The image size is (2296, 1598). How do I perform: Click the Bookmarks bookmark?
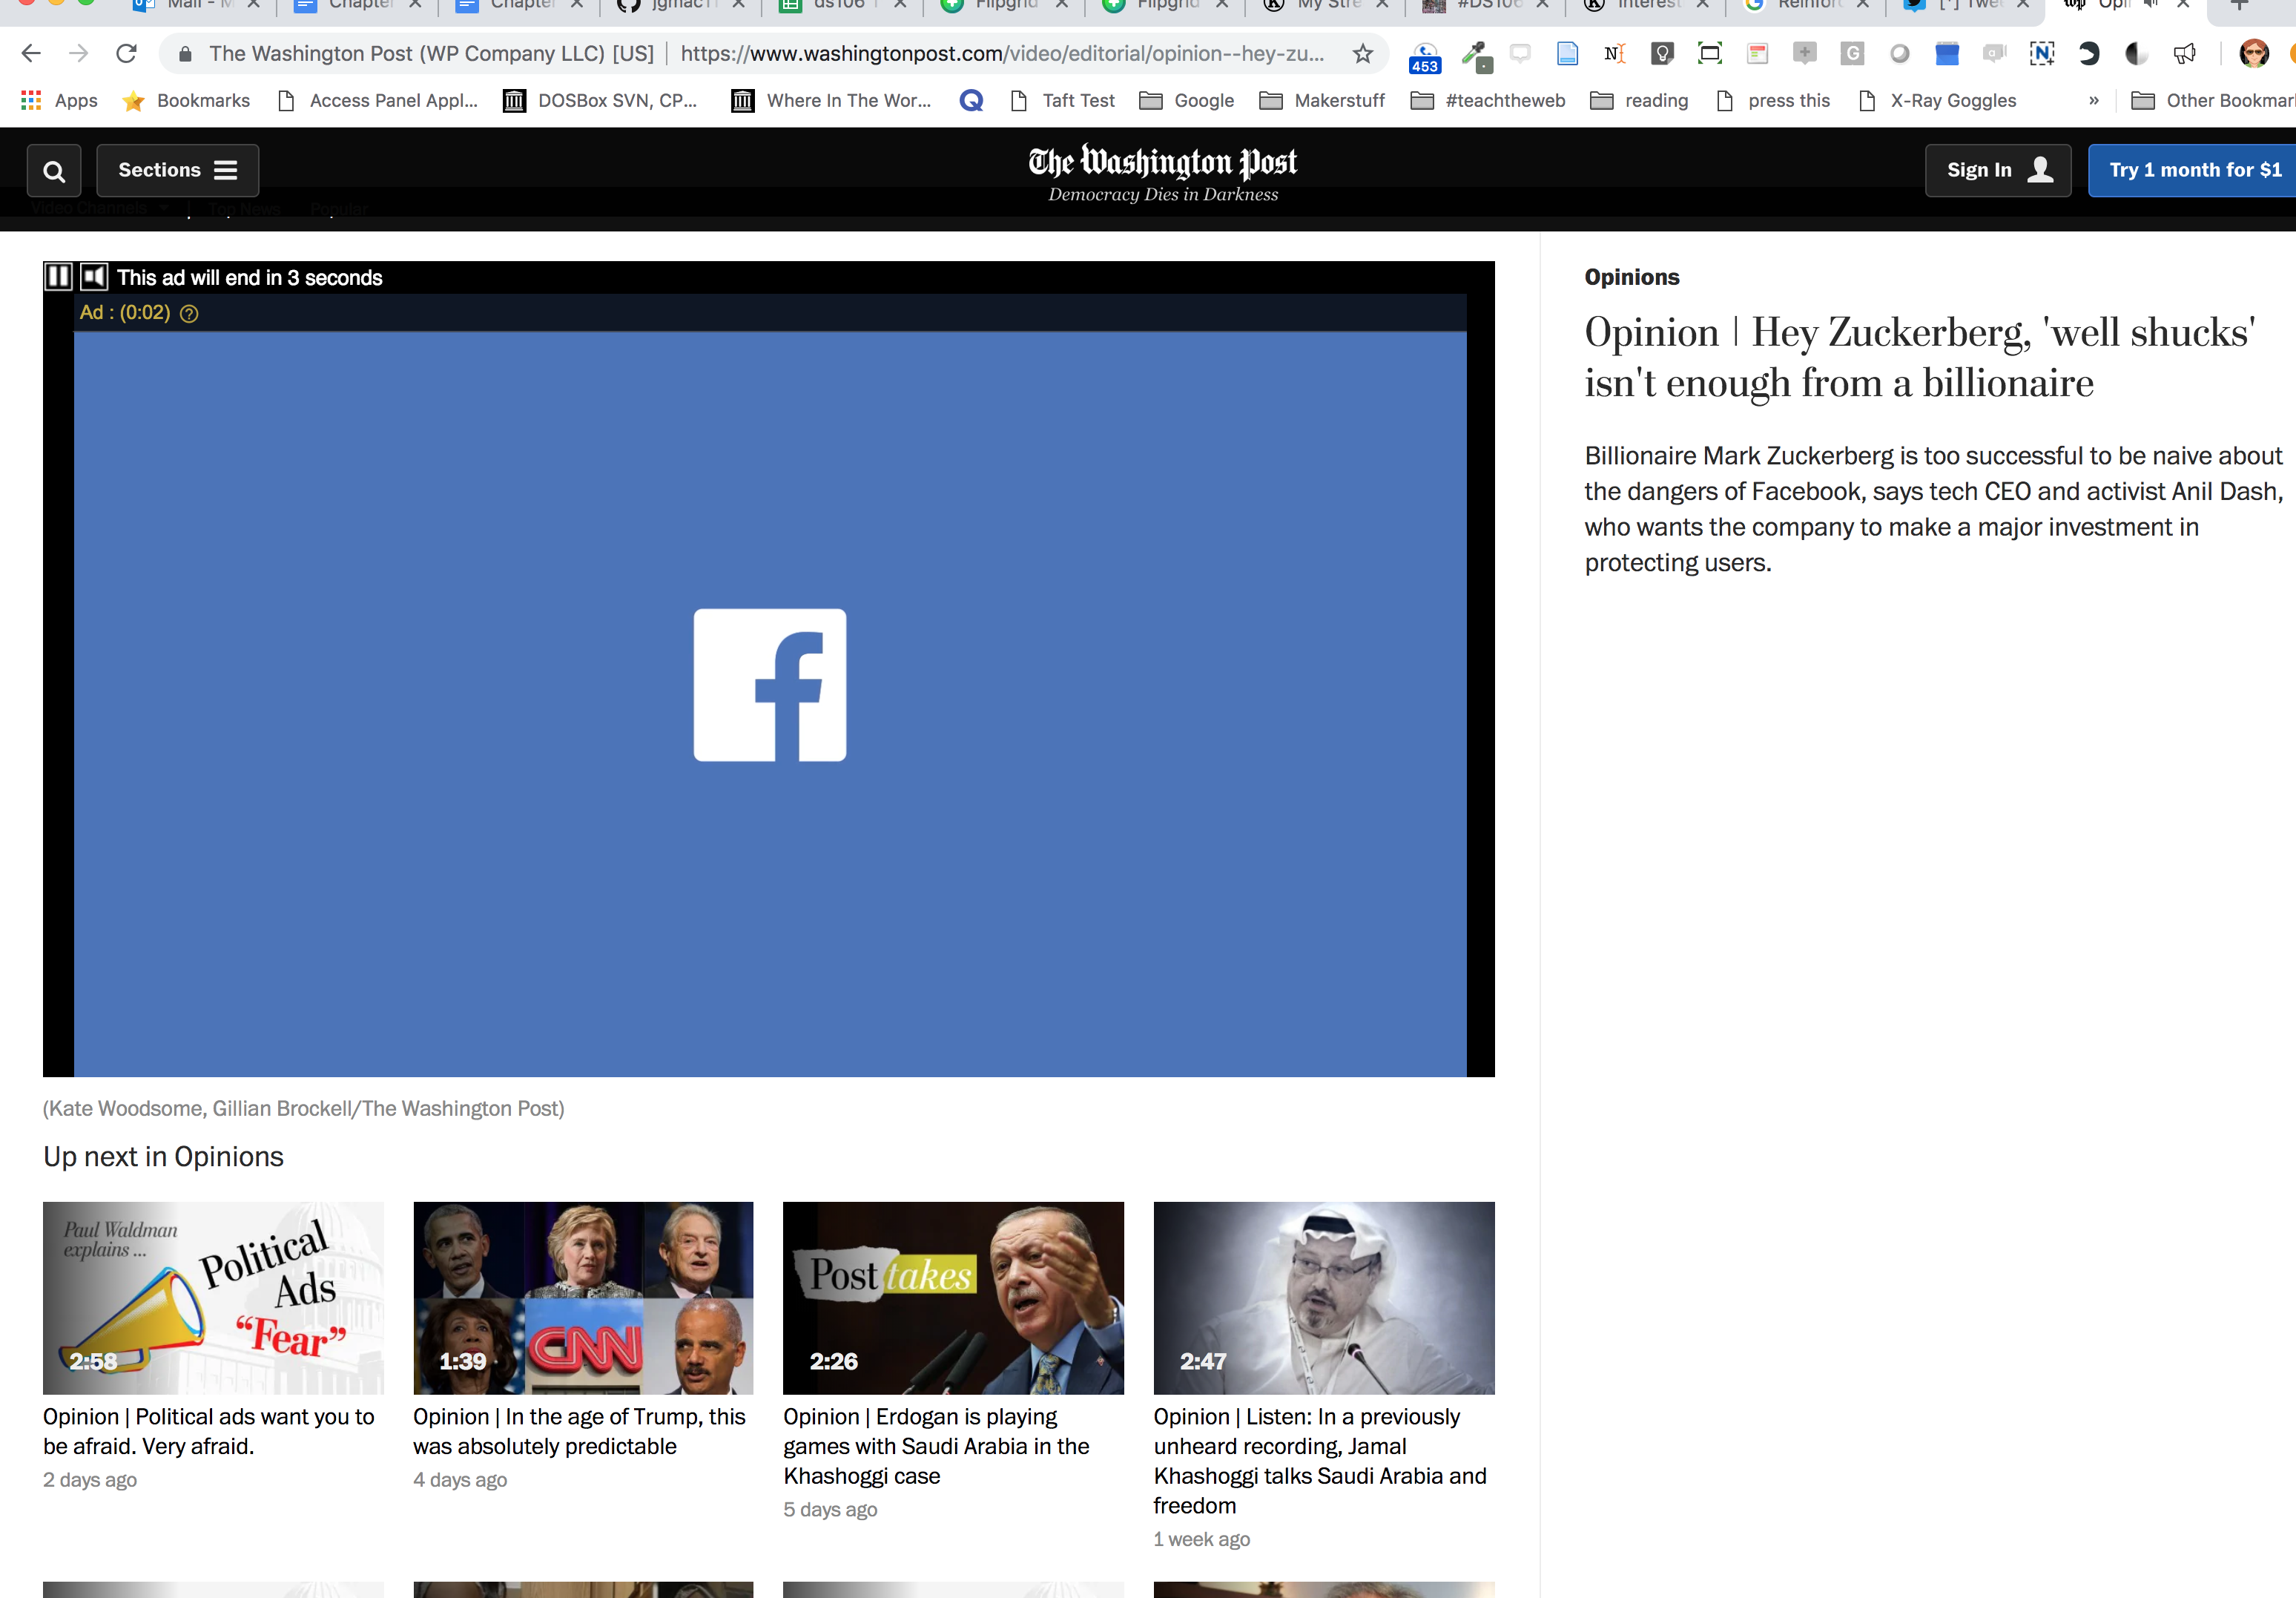click(x=186, y=100)
